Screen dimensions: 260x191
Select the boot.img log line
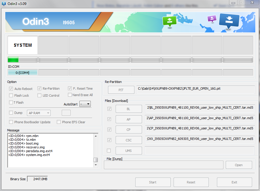pyautogui.click(x=23, y=143)
